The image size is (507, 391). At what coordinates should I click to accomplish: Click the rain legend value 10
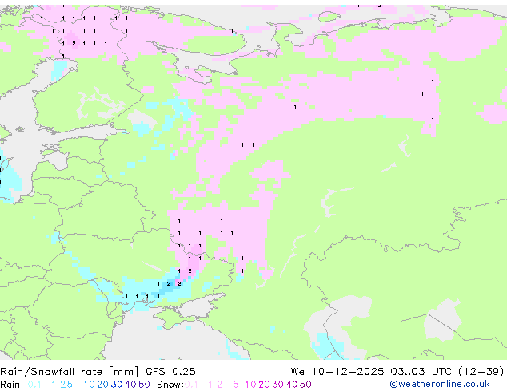(x=90, y=385)
